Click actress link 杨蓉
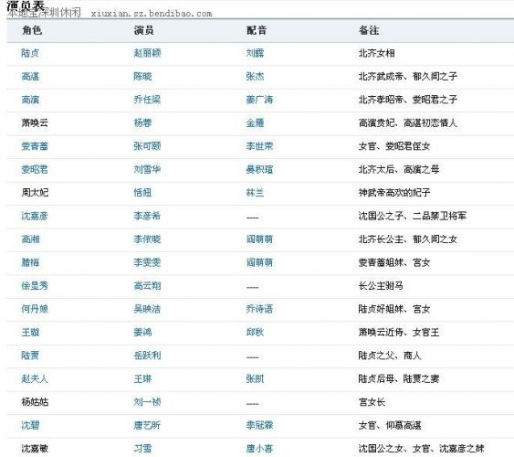 [x=142, y=123]
